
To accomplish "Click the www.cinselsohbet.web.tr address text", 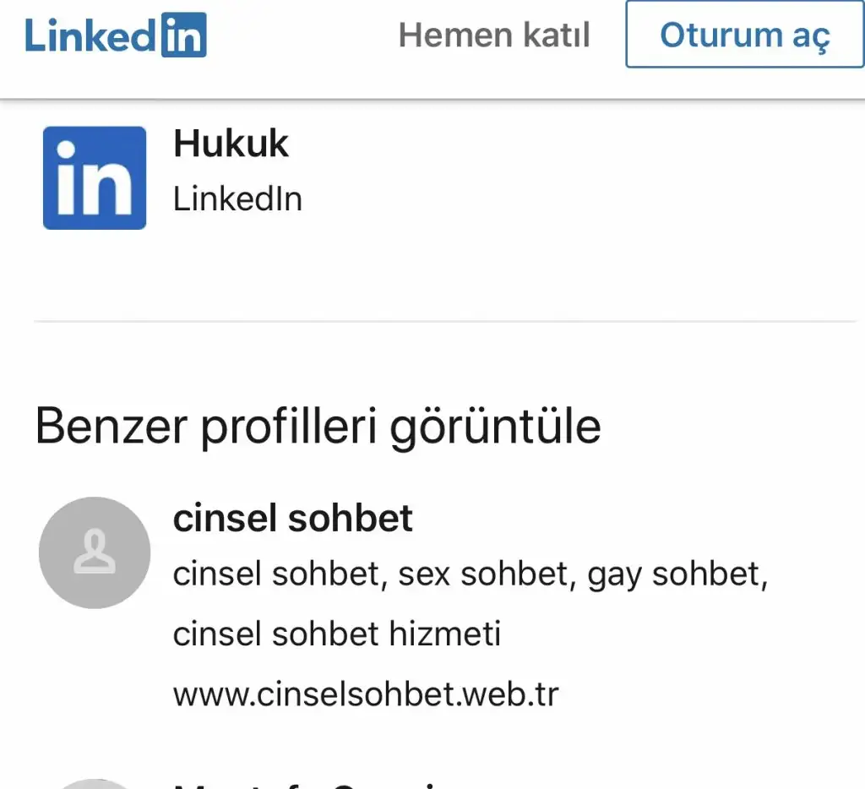I will pos(366,694).
